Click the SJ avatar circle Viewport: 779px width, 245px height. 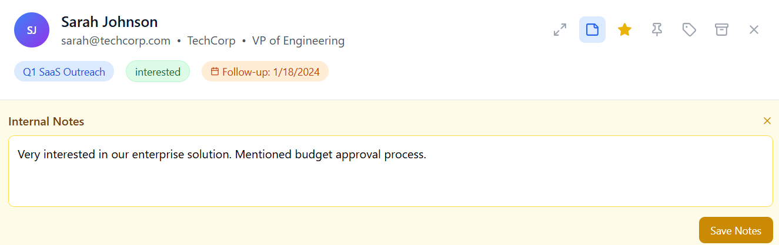pyautogui.click(x=32, y=30)
